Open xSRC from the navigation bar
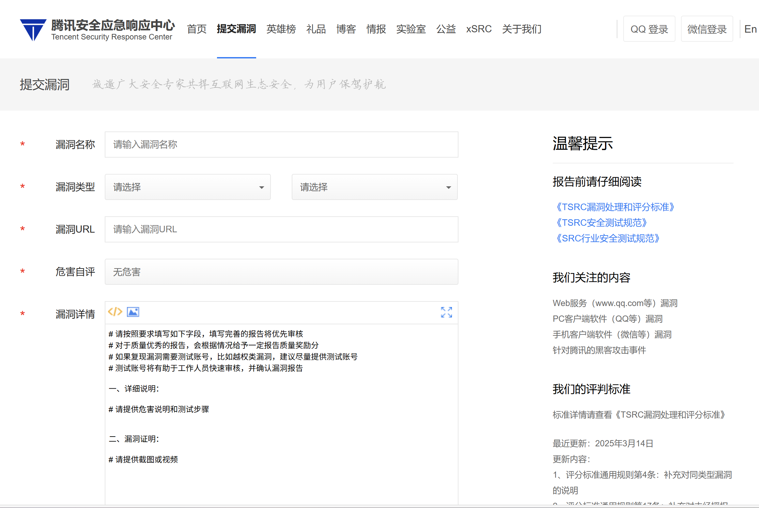 [x=479, y=29]
